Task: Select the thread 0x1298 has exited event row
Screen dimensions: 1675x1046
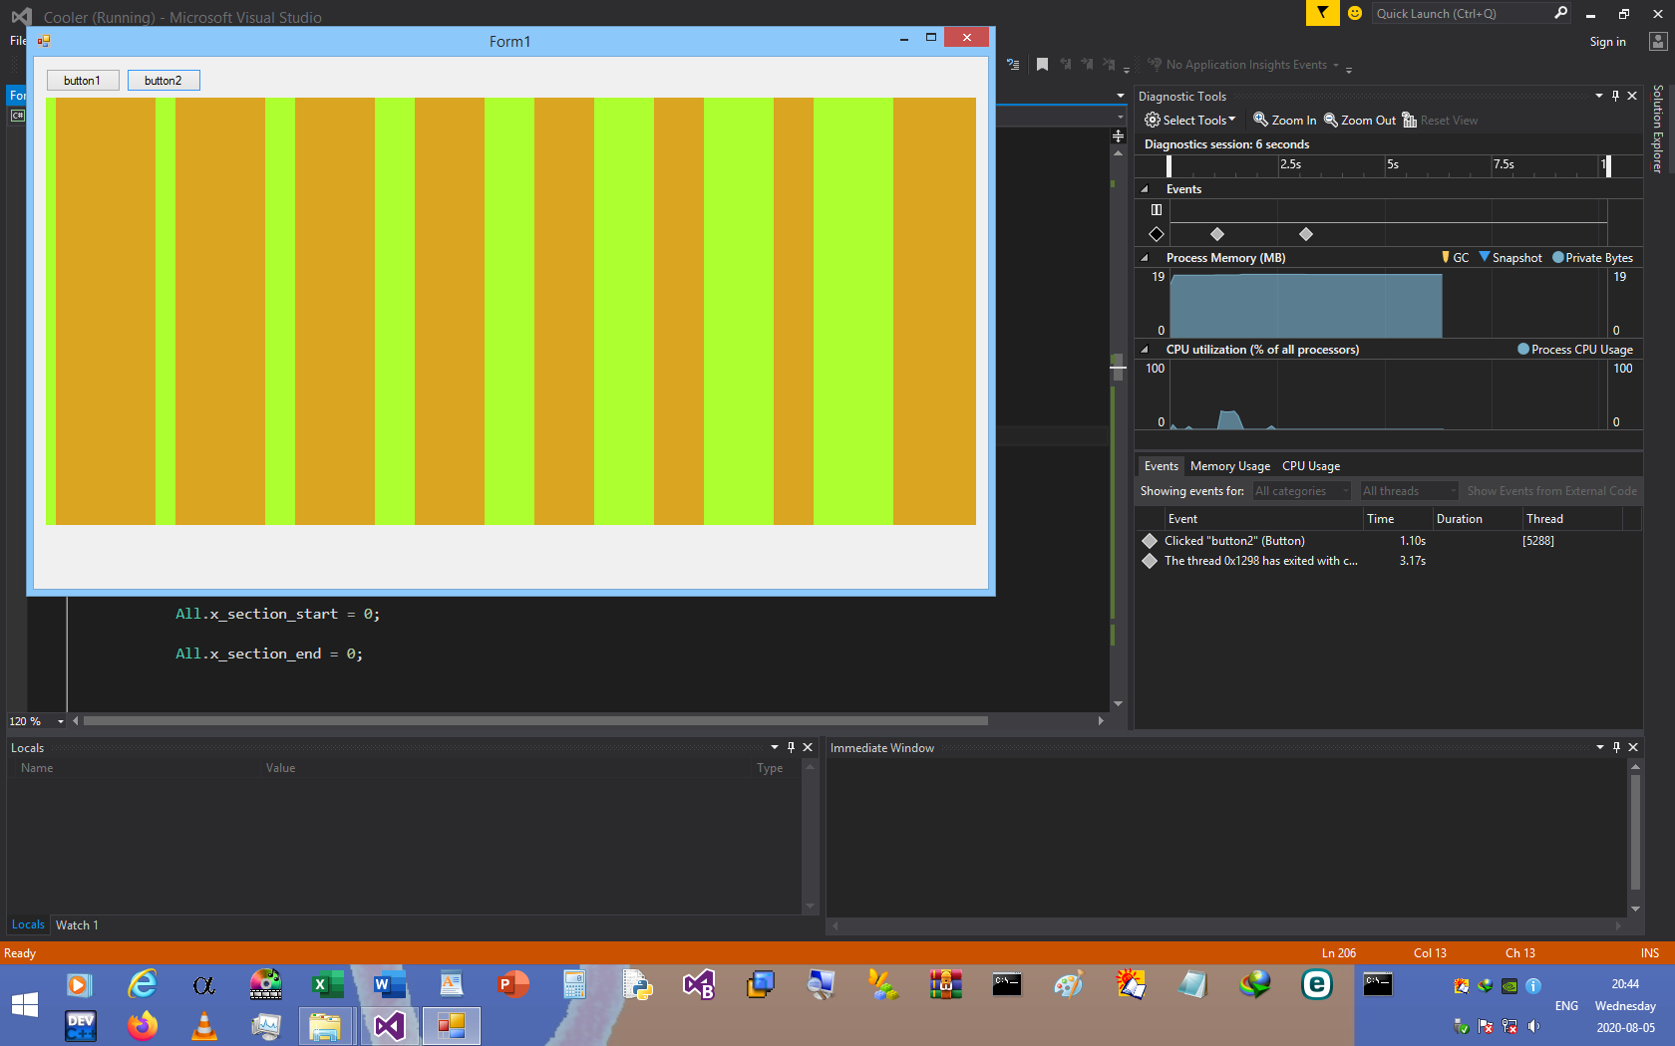Action: point(1388,561)
